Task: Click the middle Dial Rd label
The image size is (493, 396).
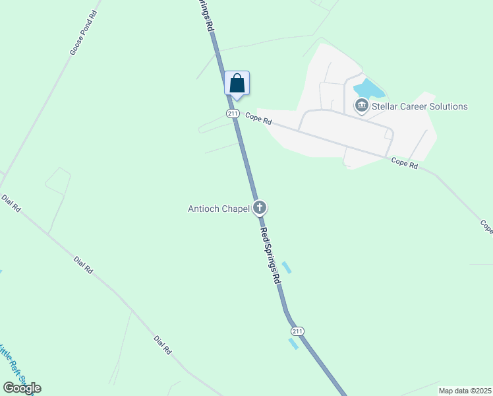Action: pos(83,265)
